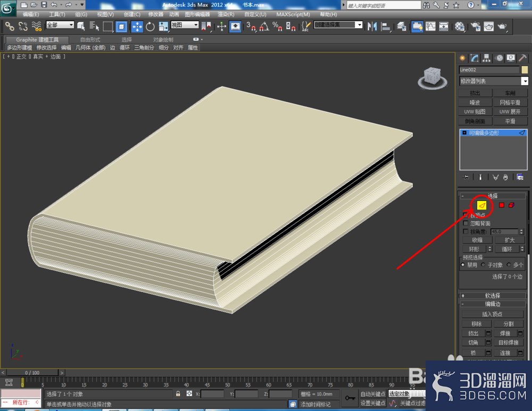Image resolution: width=532 pixels, height=411 pixels.
Task: Open the 自定义(U) menu
Action: click(x=255, y=14)
